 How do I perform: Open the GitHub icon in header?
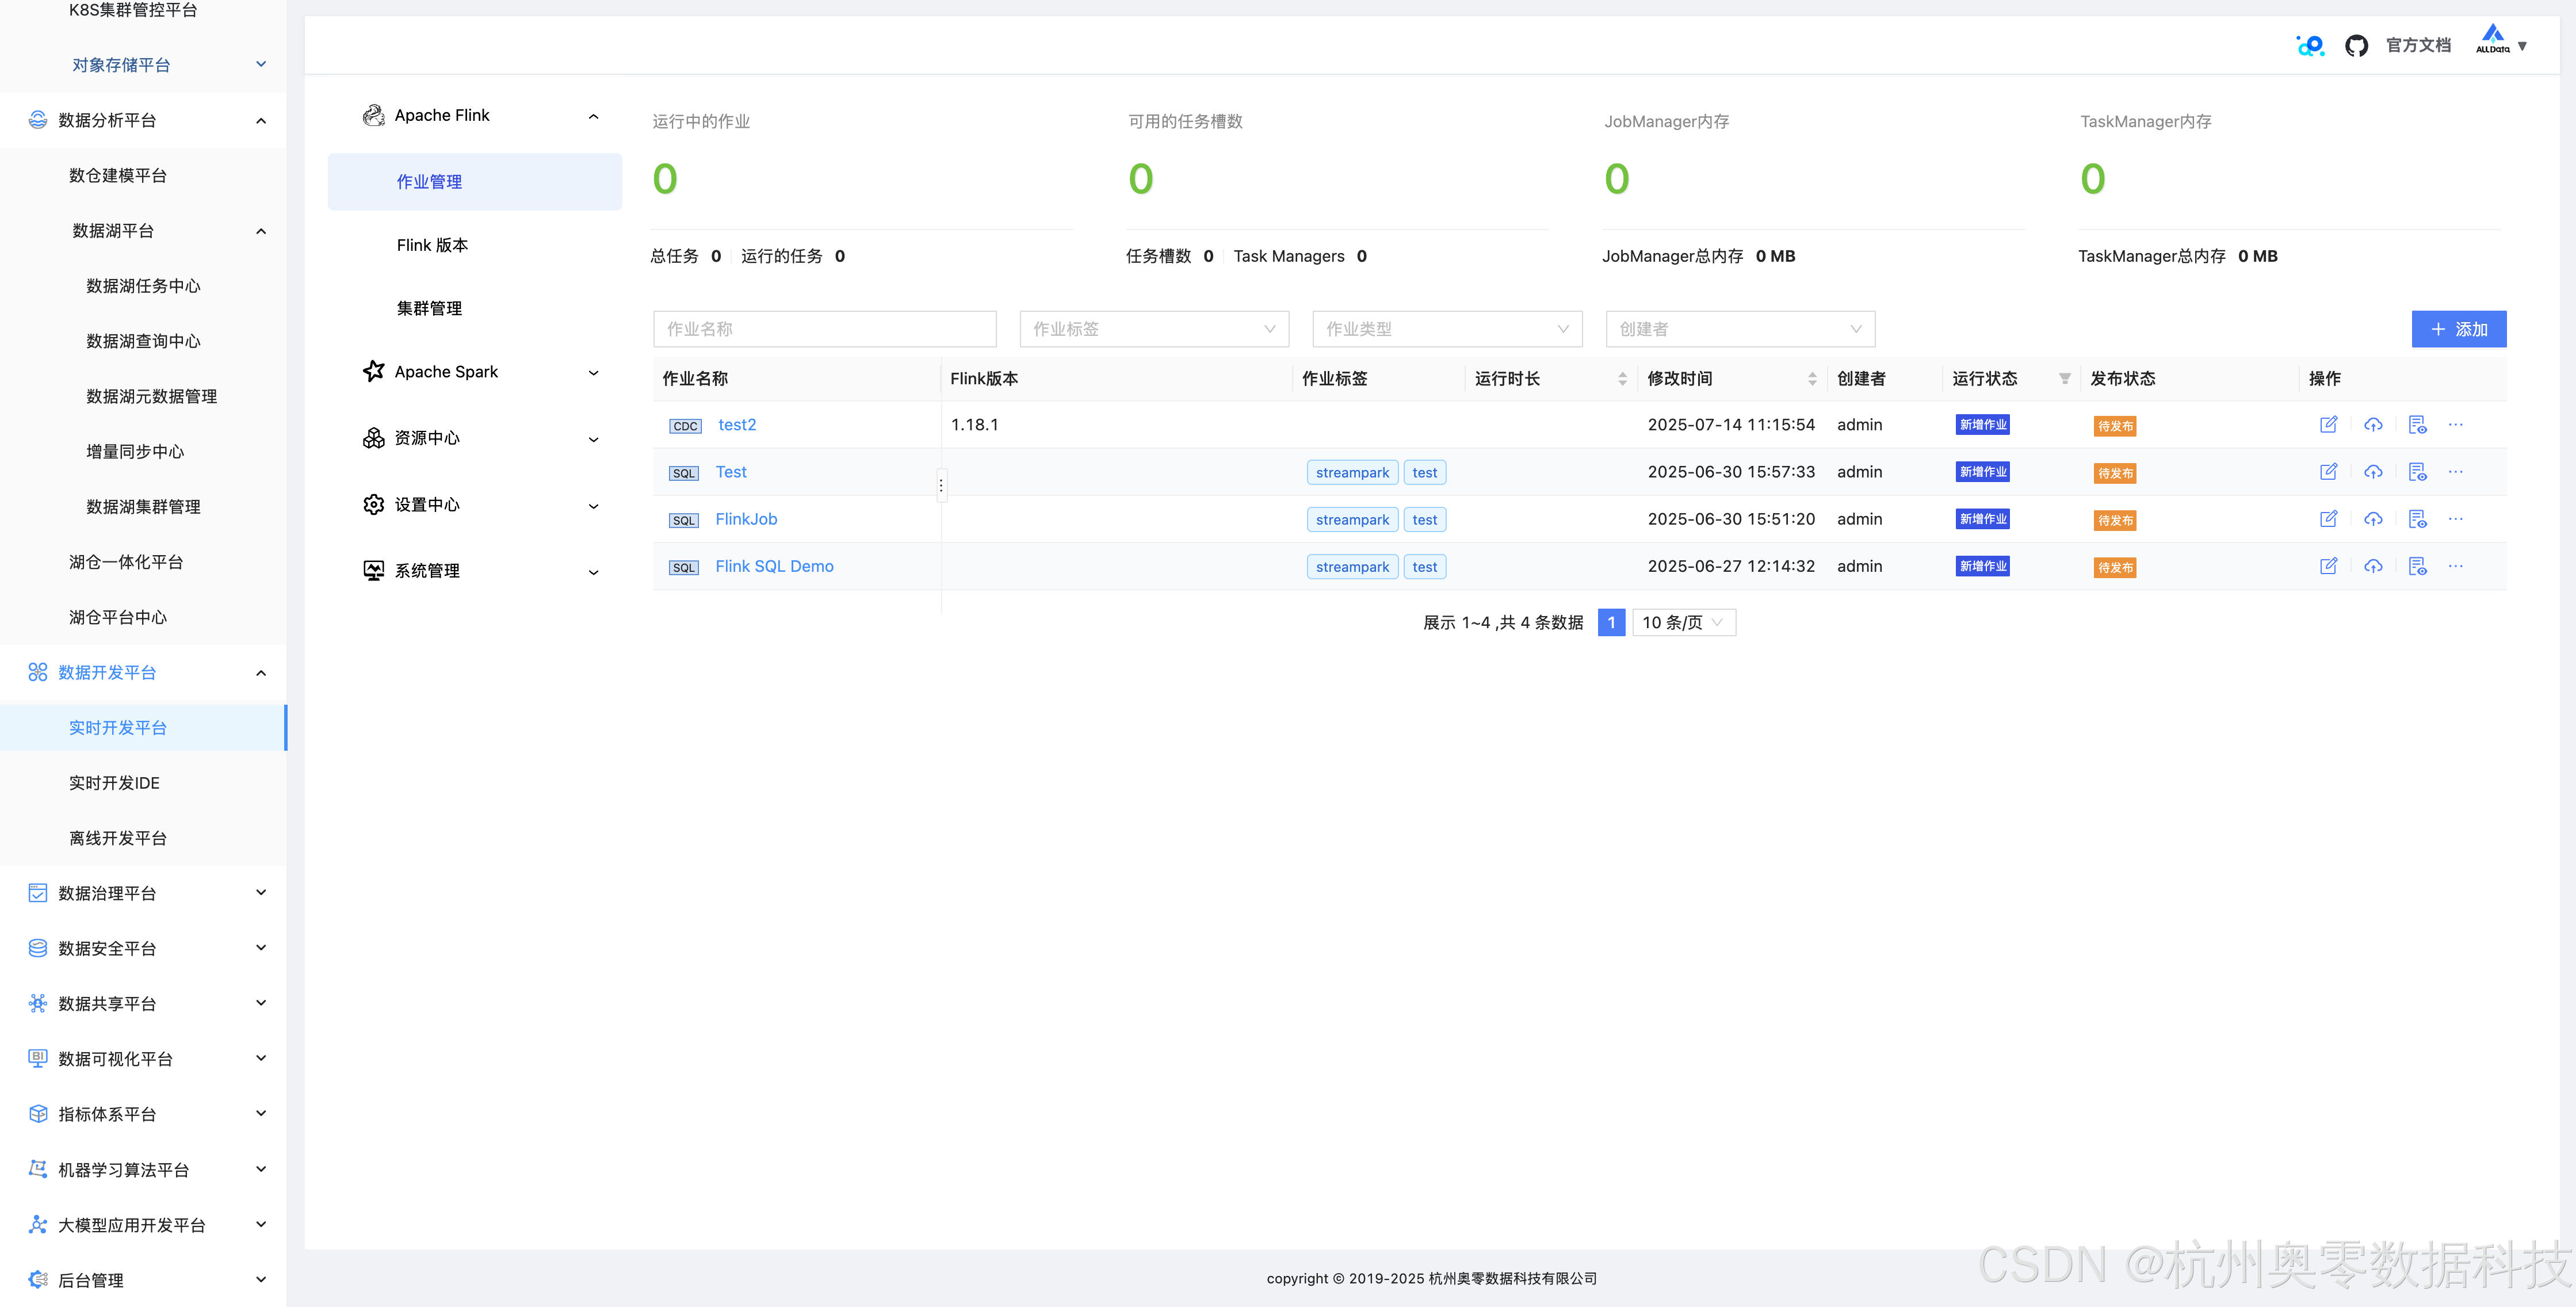point(2356,45)
